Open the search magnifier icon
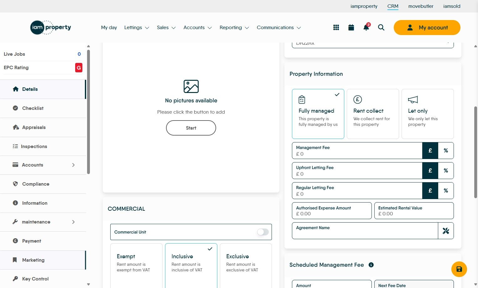This screenshot has width=478, height=288. click(381, 28)
